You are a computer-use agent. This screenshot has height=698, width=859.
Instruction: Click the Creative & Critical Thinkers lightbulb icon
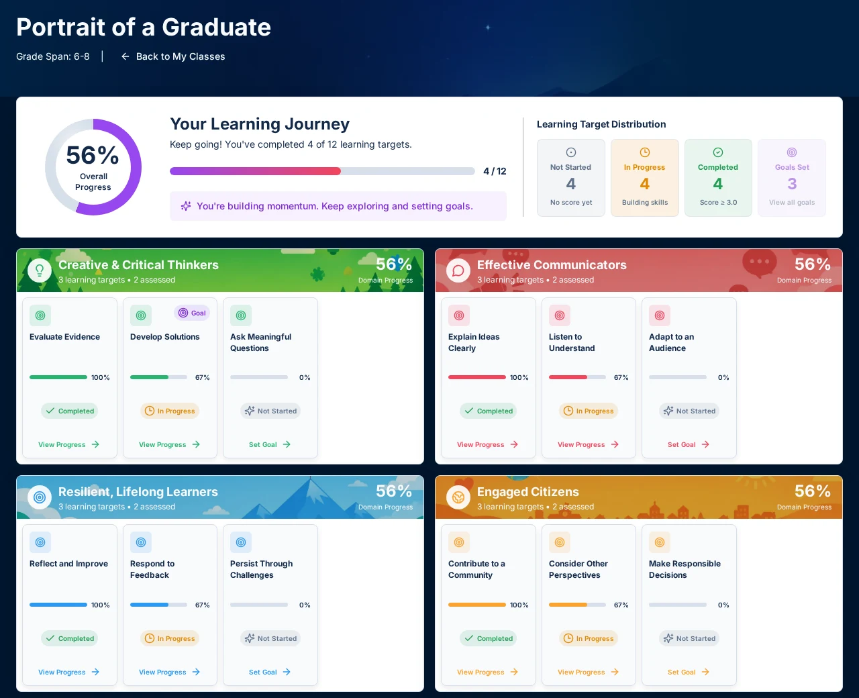pos(40,270)
